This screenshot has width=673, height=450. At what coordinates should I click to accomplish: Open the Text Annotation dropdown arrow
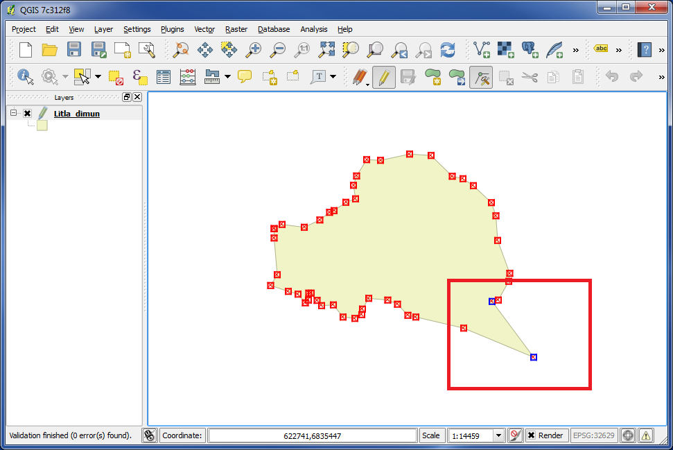click(333, 77)
